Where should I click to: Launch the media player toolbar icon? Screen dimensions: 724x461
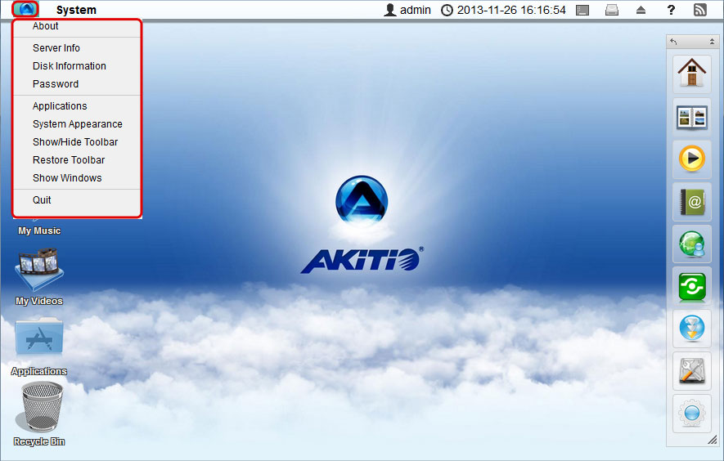click(x=691, y=159)
